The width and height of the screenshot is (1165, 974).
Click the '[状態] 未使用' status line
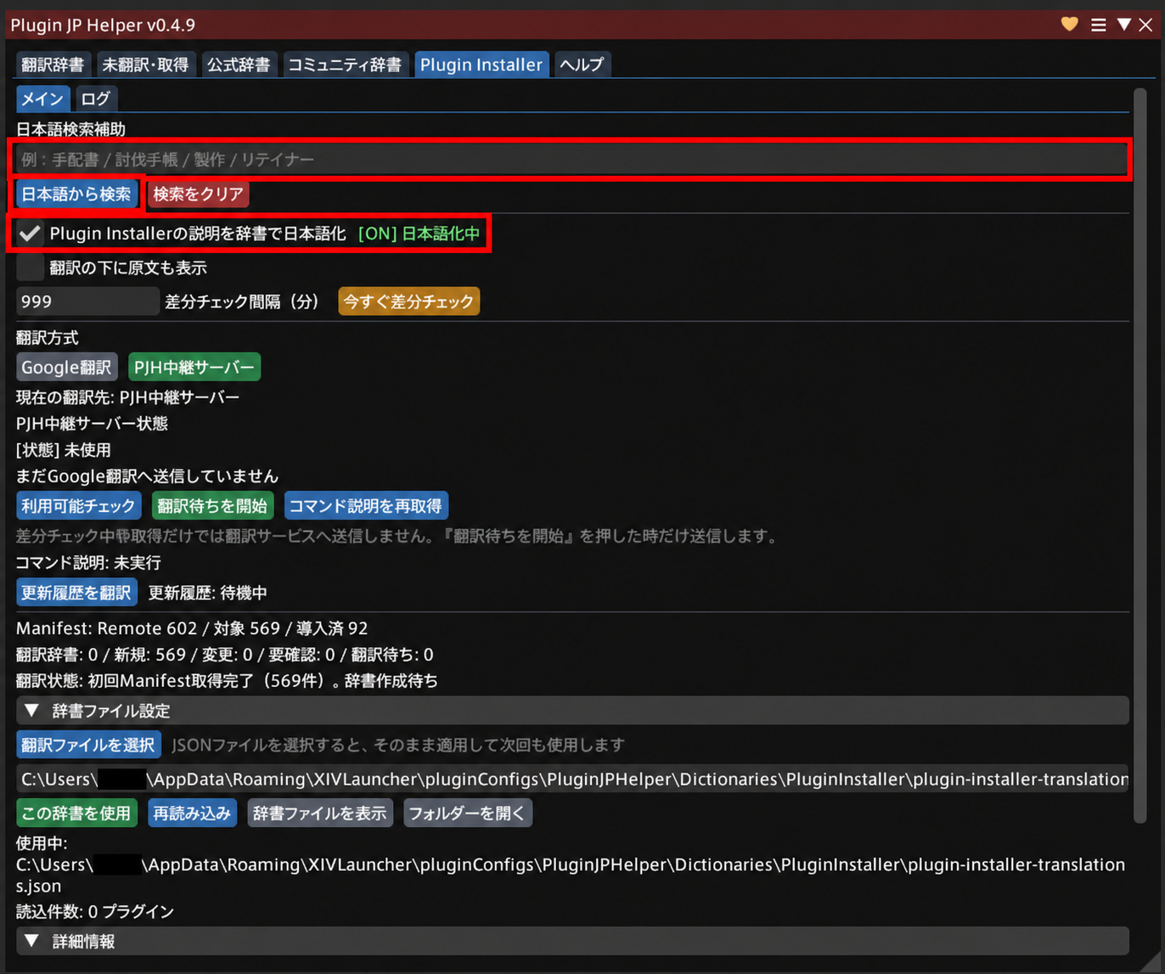coord(64,450)
